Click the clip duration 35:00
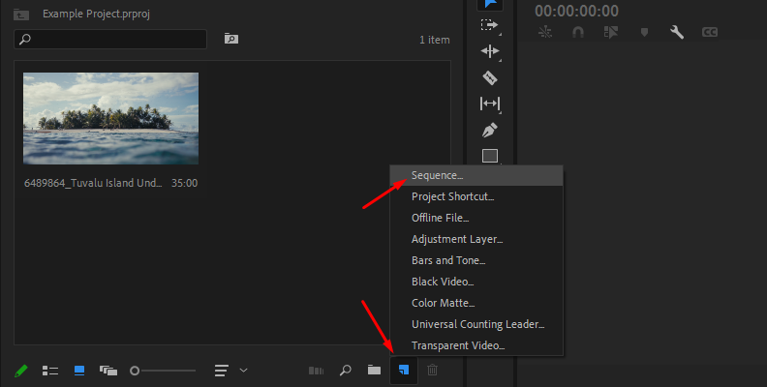This screenshot has width=767, height=387. 184,183
